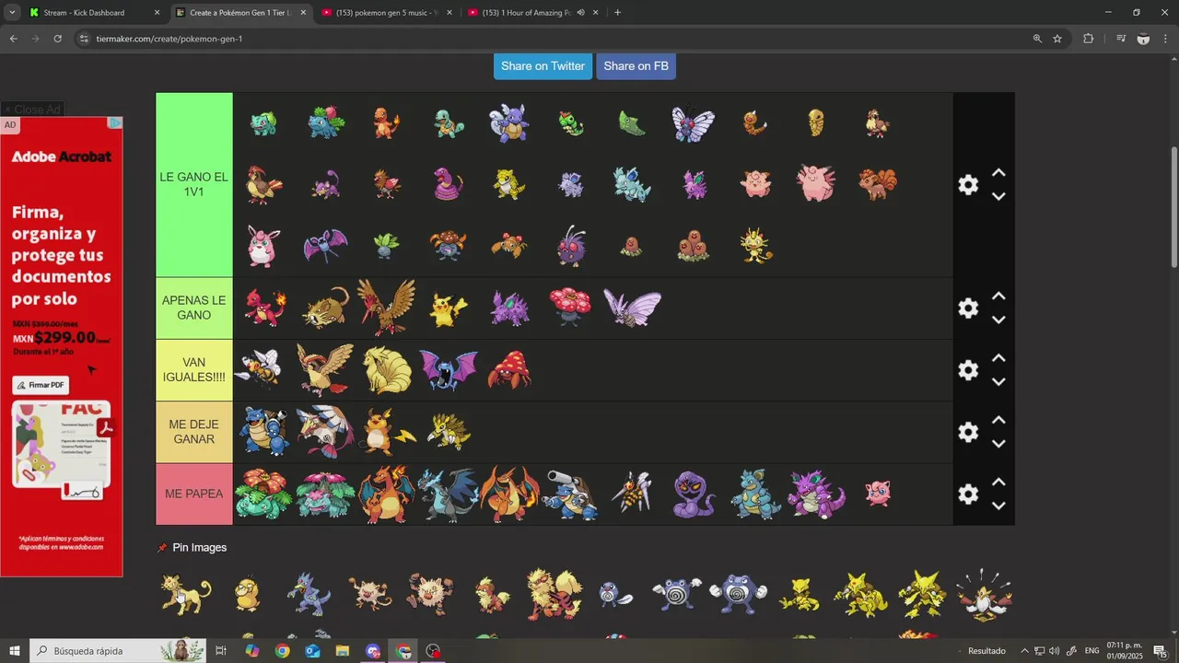Viewport: 1179px width, 663px height.
Task: Open Task View from the taskbar
Action: coord(221,650)
